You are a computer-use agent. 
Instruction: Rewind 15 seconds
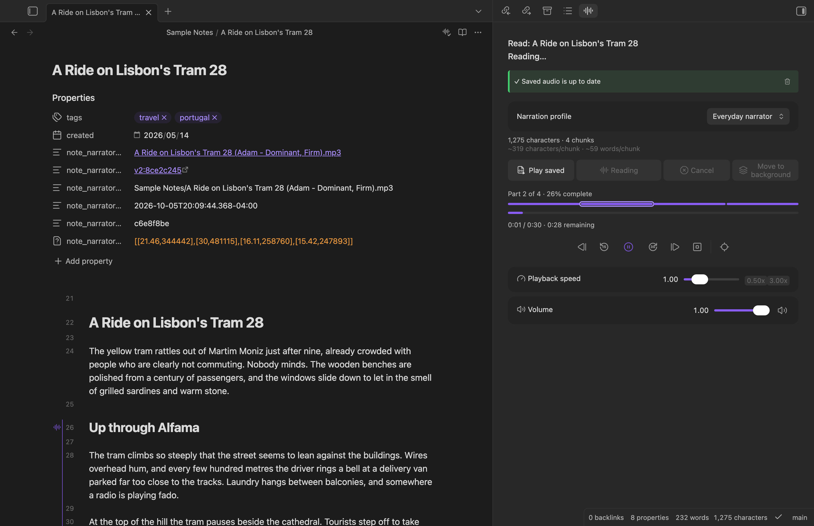tap(604, 247)
